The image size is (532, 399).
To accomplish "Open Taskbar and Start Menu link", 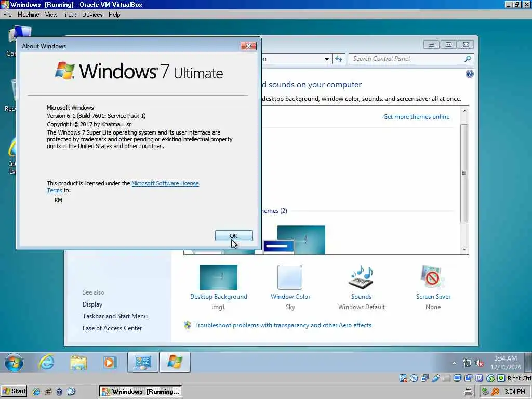I will pos(115,316).
